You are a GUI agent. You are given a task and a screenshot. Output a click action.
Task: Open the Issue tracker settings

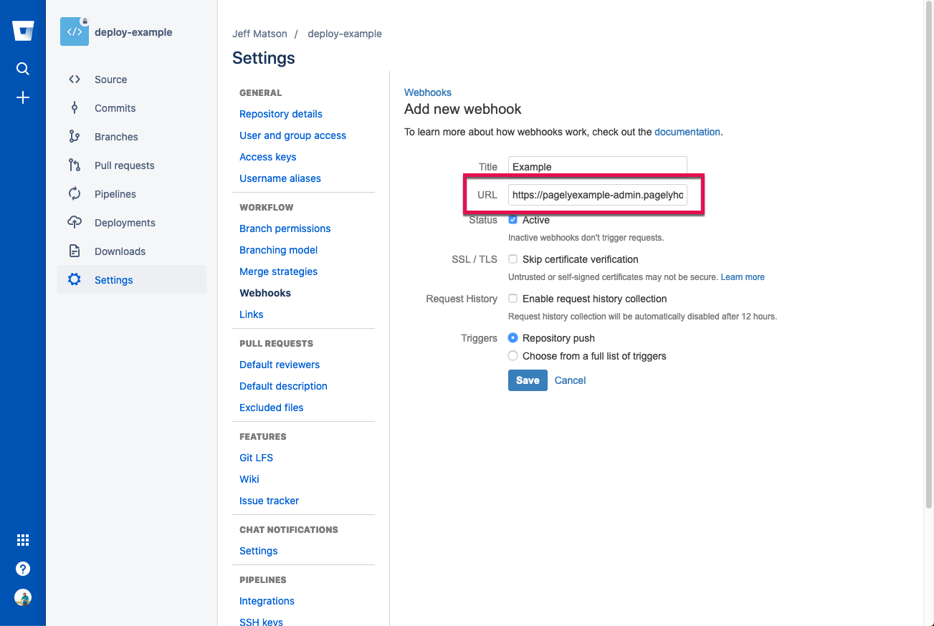click(269, 501)
